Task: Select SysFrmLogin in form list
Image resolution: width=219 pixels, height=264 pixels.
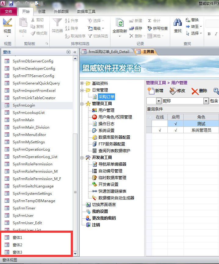Action: click(x=37, y=105)
